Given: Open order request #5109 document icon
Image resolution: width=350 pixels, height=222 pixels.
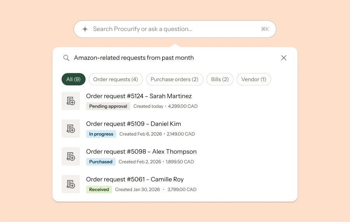Looking at the screenshot, I should pos(71,128).
